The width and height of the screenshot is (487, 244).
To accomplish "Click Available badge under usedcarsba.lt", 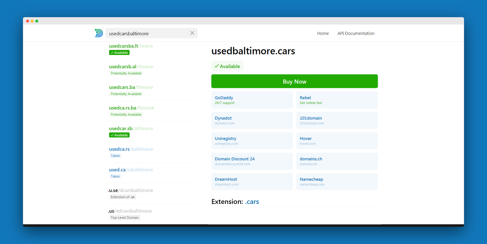I will click(x=119, y=53).
